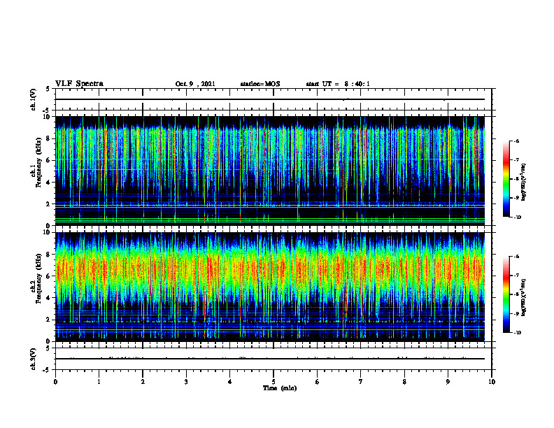Click the ch.2 frequency tick "8"
This screenshot has width=554, height=428.
coord(48,255)
